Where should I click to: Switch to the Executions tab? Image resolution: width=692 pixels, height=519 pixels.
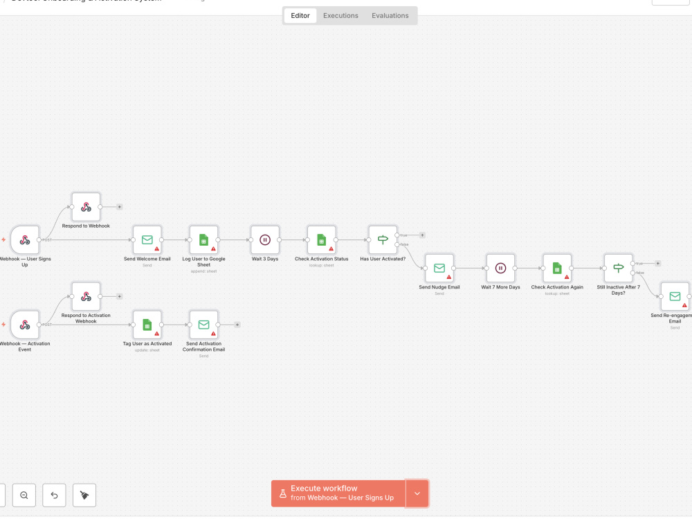[x=340, y=15]
